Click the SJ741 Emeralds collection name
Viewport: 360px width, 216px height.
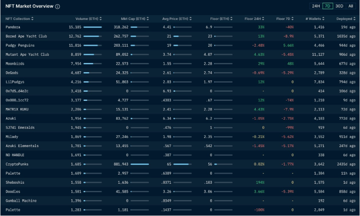click(20, 128)
